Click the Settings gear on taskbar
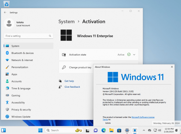This screenshot has width=181, height=134. [x=127, y=130]
